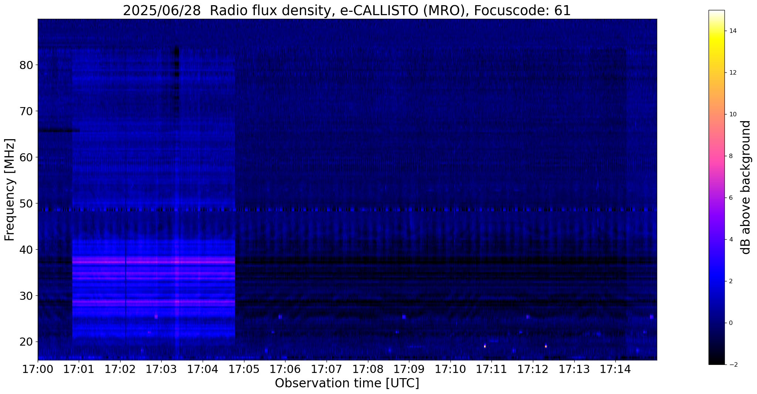The image size is (757, 394).
Task: Click the bright spot near 17:12 at 19 MHz
Action: (x=545, y=346)
